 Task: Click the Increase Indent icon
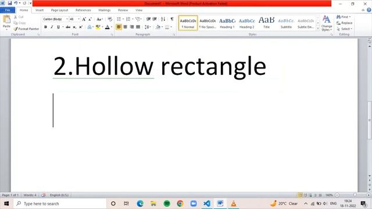(155, 19)
